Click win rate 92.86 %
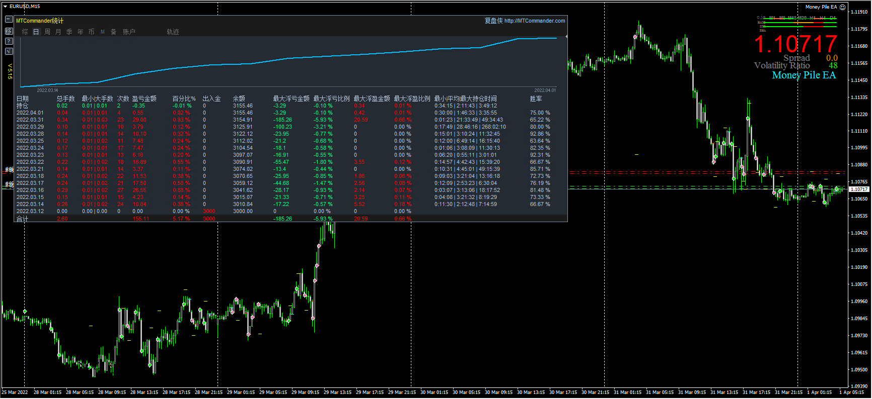This screenshot has height=399, width=872. pyautogui.click(x=540, y=134)
